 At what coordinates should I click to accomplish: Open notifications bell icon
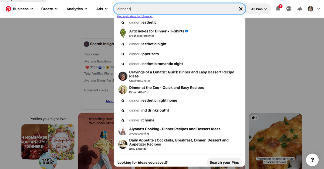278,9
